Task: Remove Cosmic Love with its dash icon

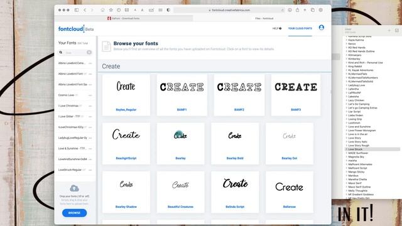Action: click(x=90, y=95)
